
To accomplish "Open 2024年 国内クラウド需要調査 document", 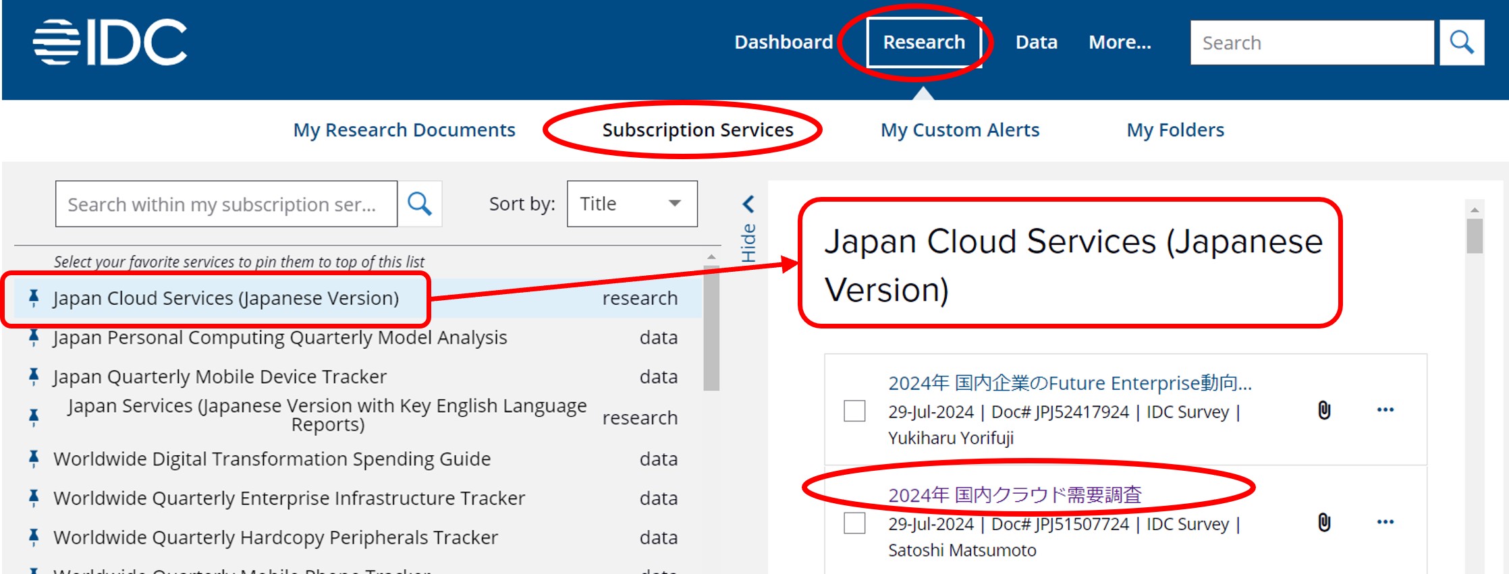I will coord(1014,495).
